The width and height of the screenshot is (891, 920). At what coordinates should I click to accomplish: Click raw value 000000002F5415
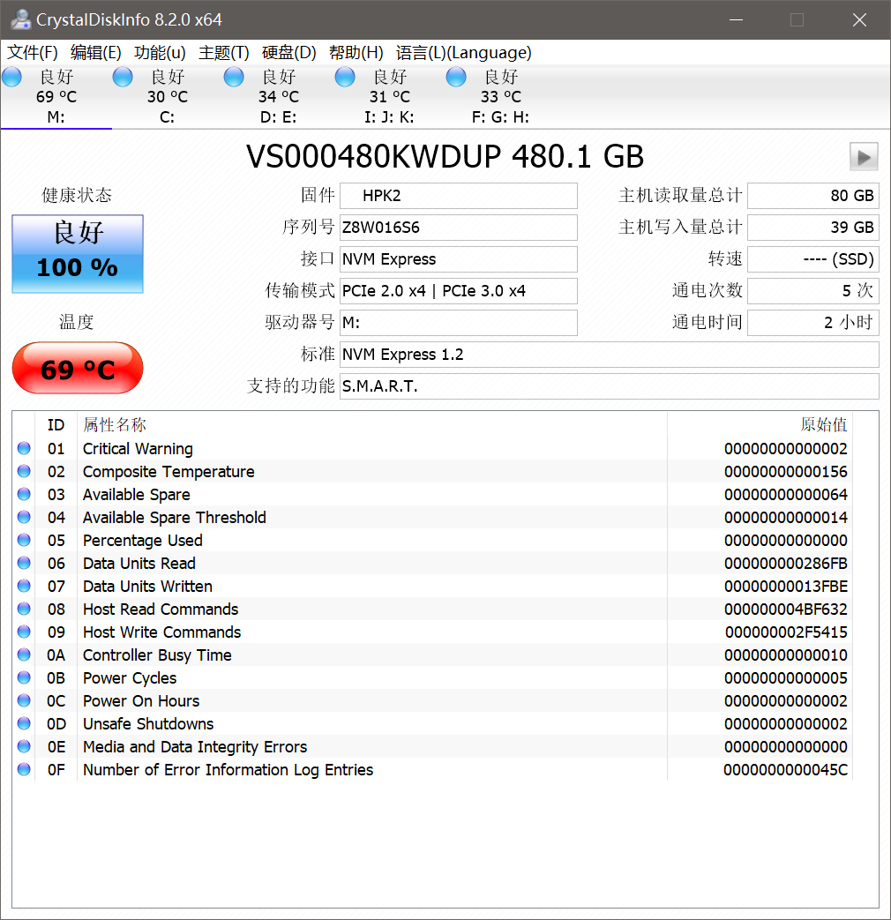[785, 632]
